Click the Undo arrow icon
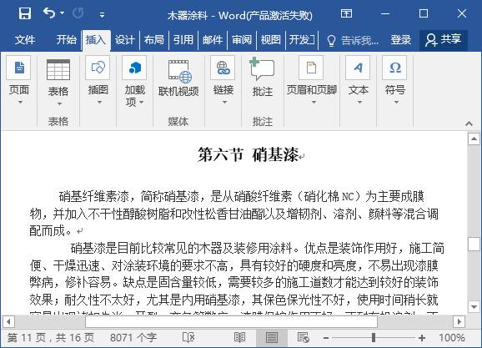 49,13
